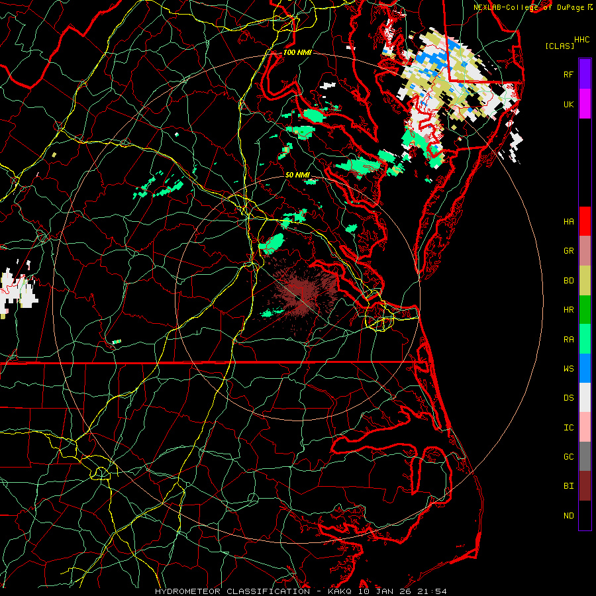This screenshot has width=596, height=596.
Task: Click the KAKQ radar site identifier
Action: [x=340, y=591]
